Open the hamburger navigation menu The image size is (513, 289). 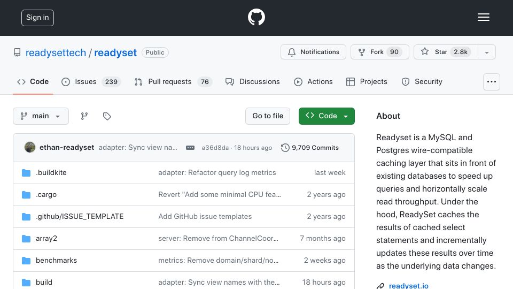483,17
